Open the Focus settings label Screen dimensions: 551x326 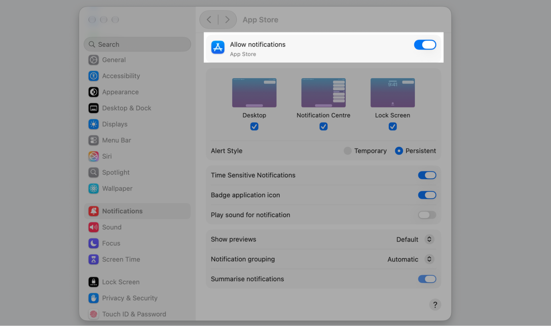[111, 243]
